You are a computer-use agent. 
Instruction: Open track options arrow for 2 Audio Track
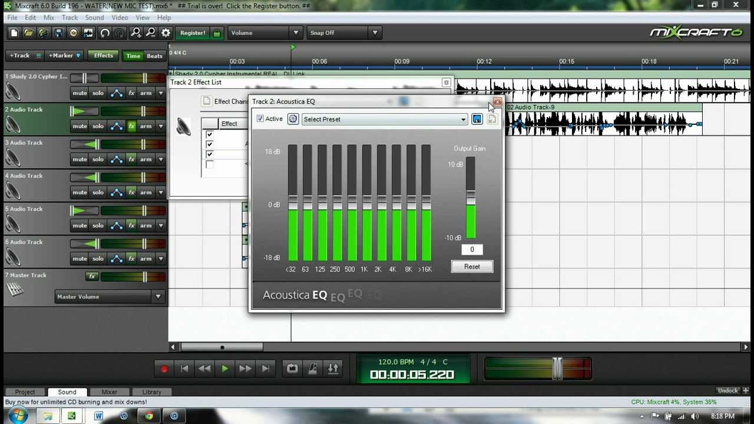[x=160, y=126]
